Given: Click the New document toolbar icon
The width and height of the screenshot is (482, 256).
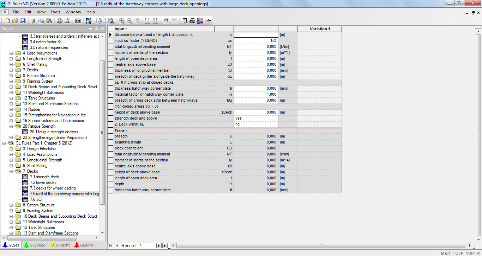Looking at the screenshot, I should [7, 21].
